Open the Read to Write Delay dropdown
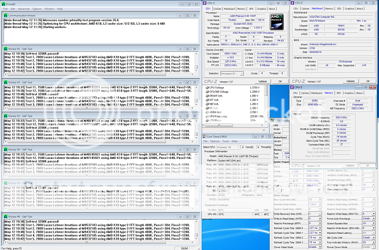Screen dimensions: 379x250 [x=369, y=214]
